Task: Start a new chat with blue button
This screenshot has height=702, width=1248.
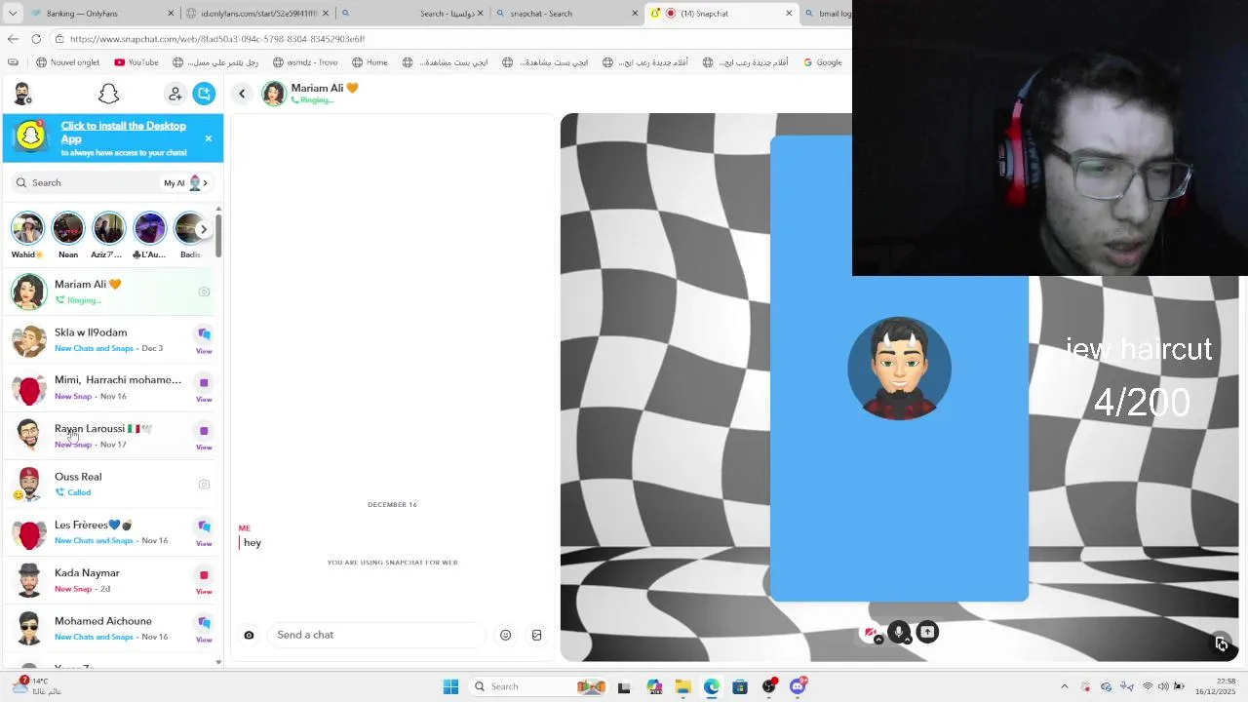Action: tap(204, 94)
